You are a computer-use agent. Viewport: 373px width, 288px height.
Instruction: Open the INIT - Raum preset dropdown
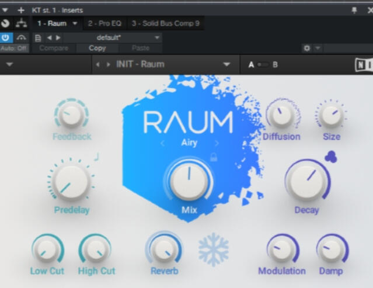(226, 65)
